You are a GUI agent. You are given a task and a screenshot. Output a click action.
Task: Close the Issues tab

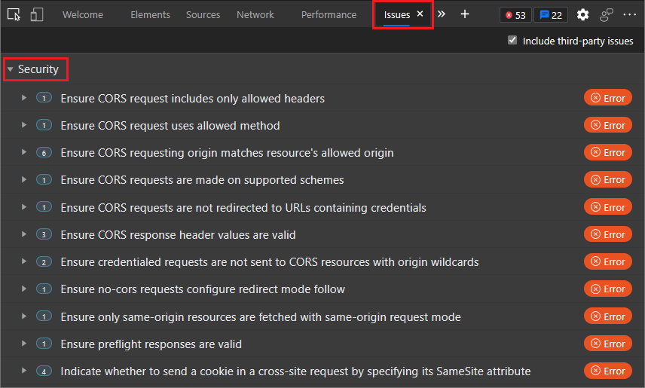tap(420, 14)
